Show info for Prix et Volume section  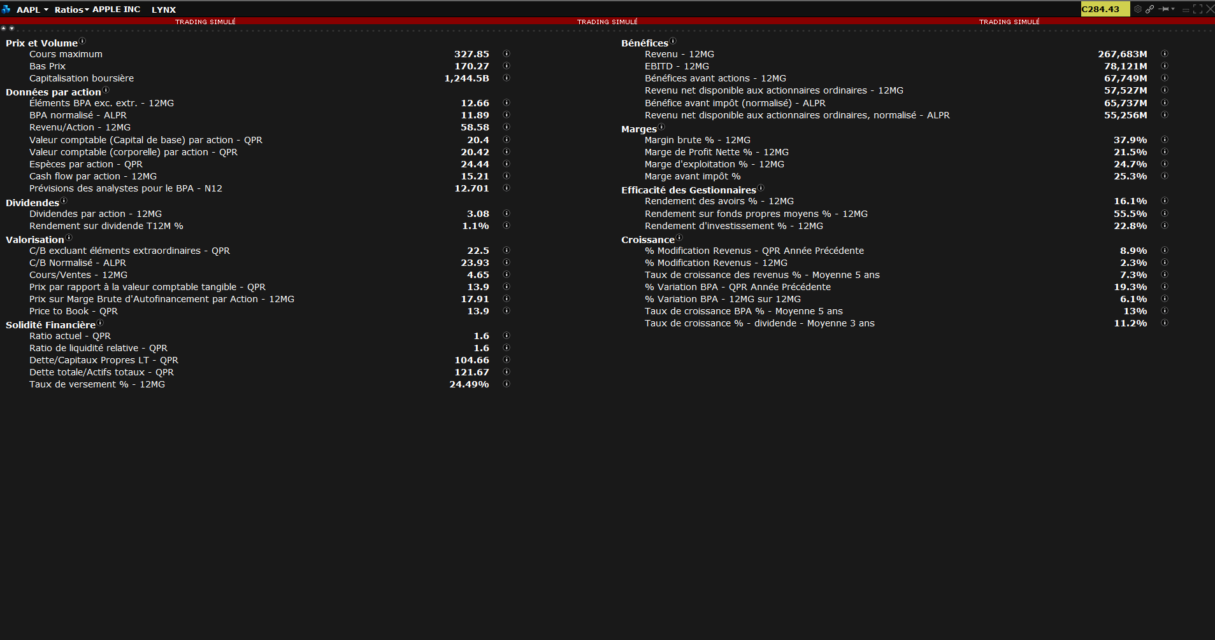[82, 41]
